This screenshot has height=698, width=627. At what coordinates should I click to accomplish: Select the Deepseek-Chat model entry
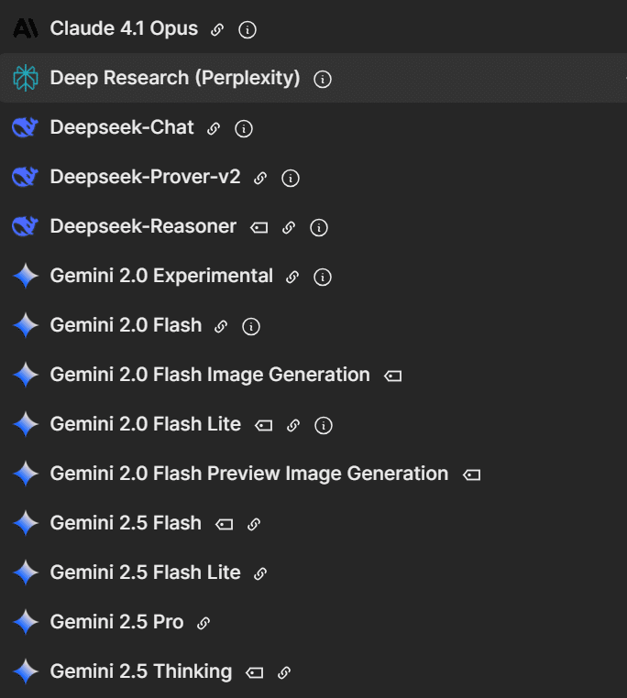(x=122, y=128)
